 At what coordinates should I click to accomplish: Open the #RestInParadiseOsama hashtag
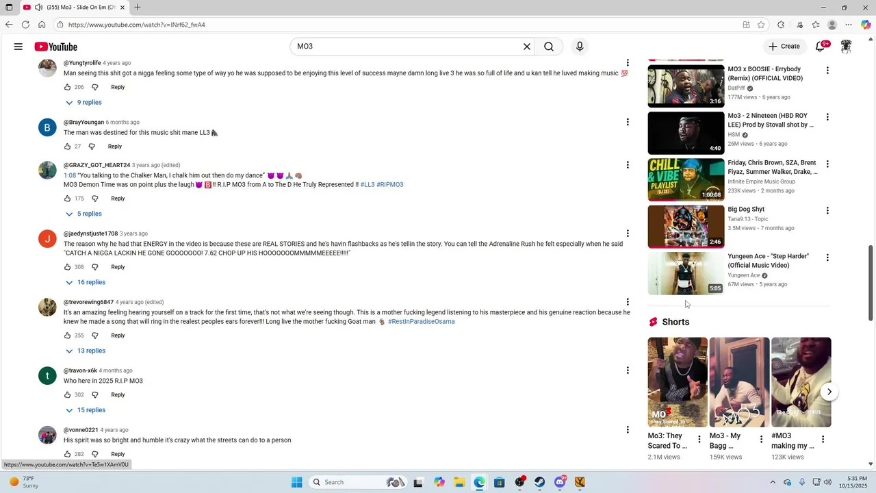pos(421,322)
